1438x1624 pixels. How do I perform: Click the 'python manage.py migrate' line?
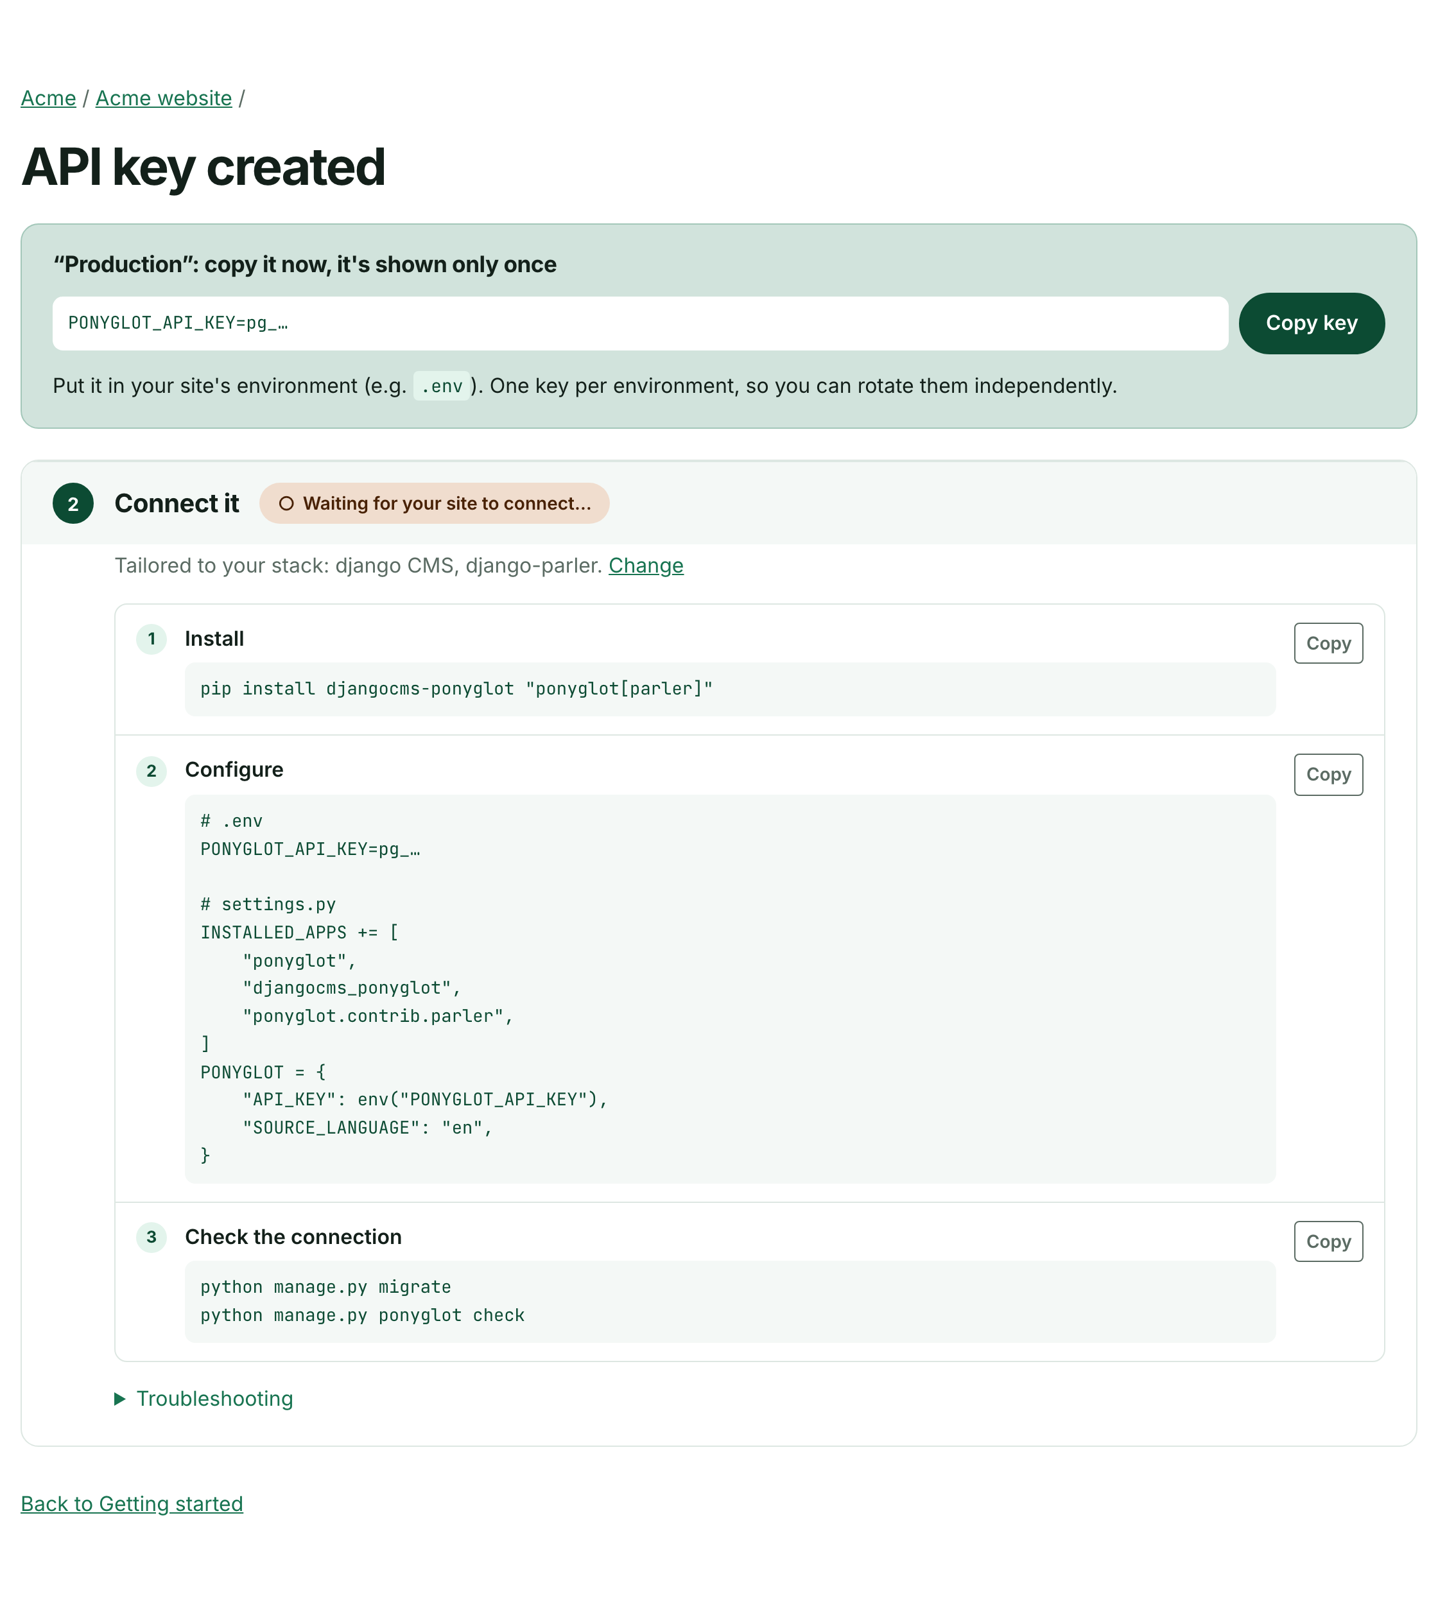325,1287
